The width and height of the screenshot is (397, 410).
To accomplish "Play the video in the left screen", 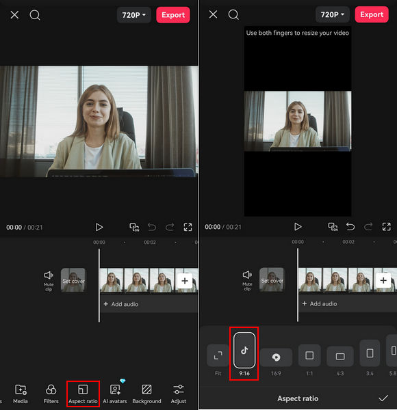I will point(99,227).
